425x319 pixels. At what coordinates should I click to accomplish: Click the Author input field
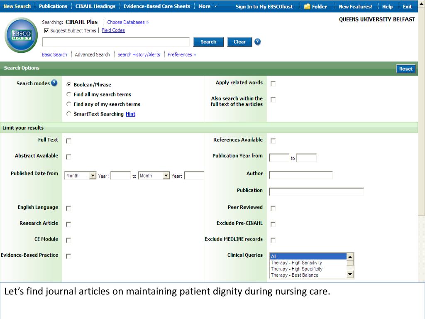click(301, 175)
